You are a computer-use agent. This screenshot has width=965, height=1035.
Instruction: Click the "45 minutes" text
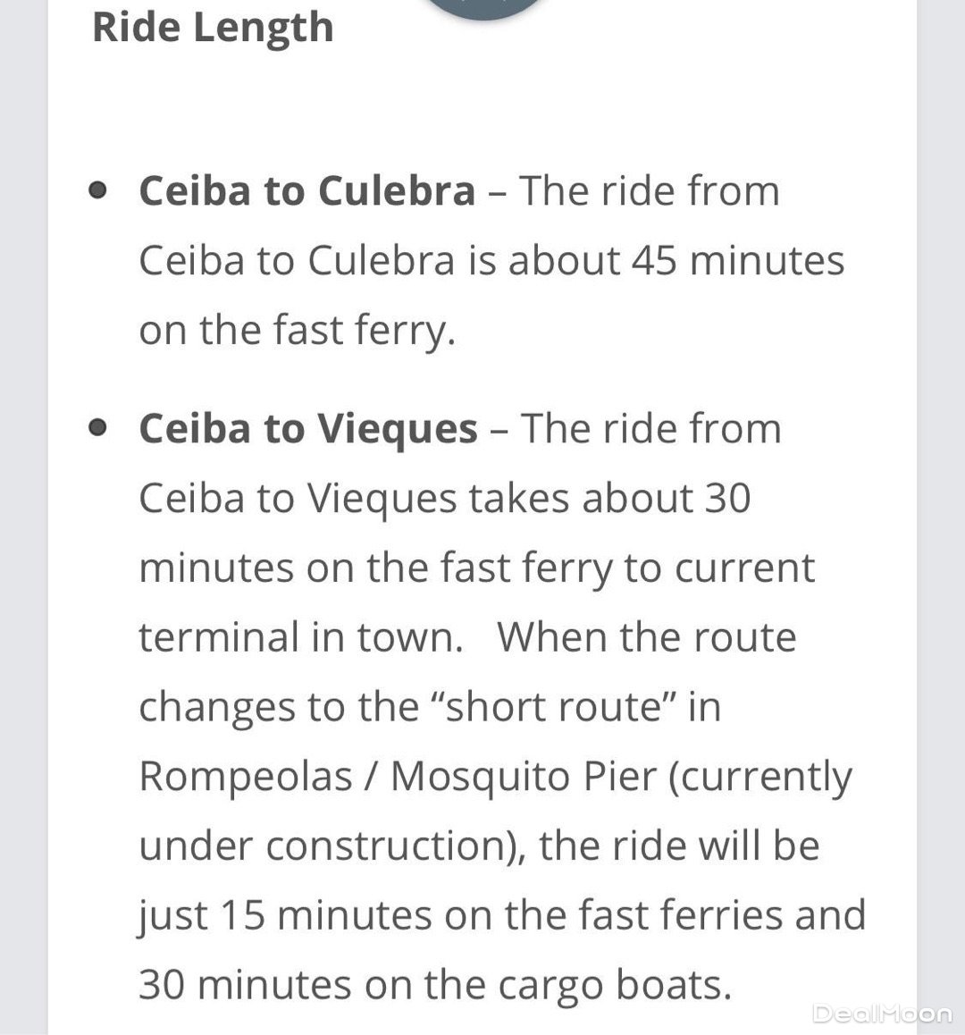(737, 261)
